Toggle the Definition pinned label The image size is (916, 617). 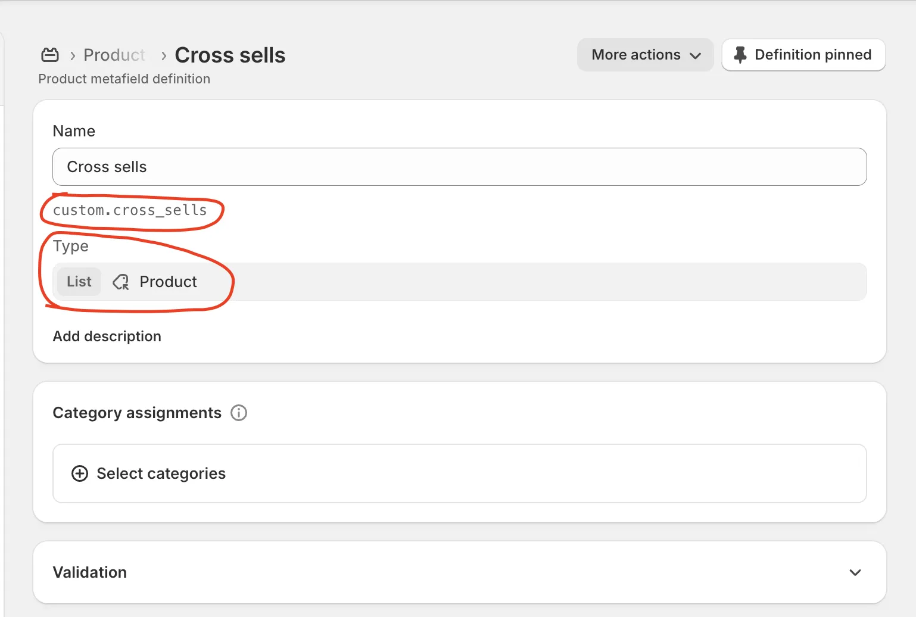click(812, 55)
